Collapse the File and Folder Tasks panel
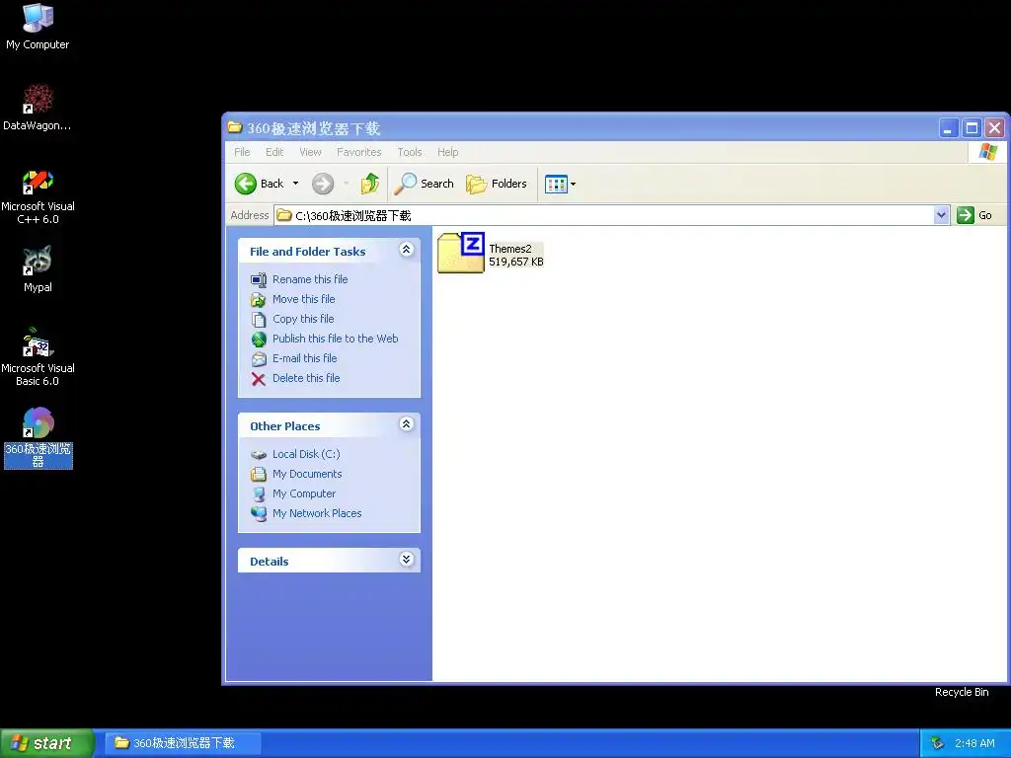1011x758 pixels. 406,250
